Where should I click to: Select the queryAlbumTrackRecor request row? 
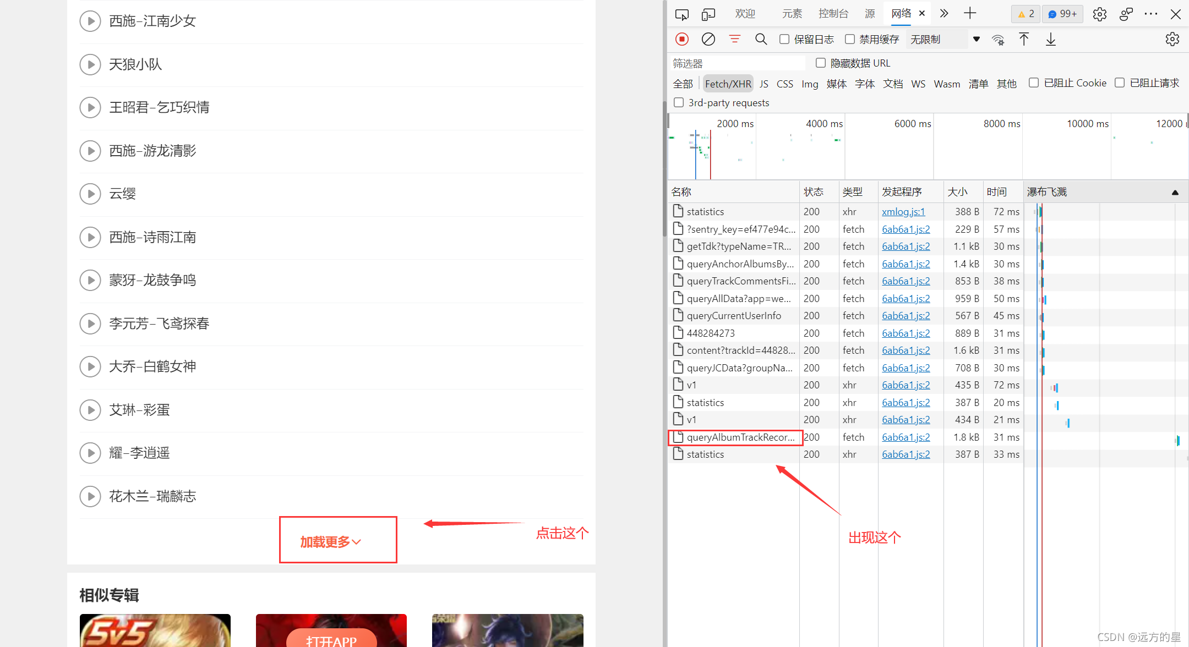tap(739, 437)
